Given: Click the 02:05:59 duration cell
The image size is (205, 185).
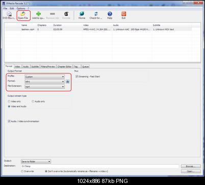Looking at the screenshot, I should (58, 30).
